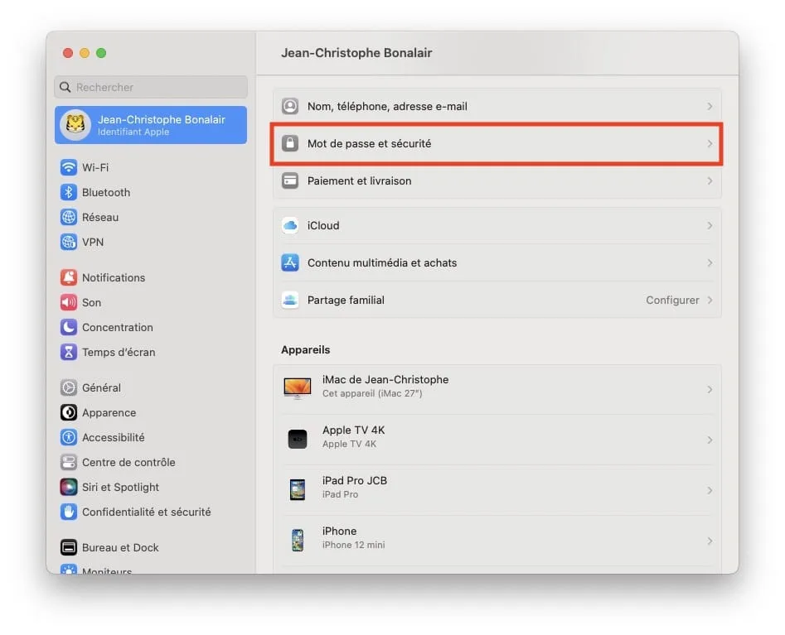The width and height of the screenshot is (785, 635).
Task: Open Nom, téléphone, adresse e-mail text
Action: click(x=387, y=106)
